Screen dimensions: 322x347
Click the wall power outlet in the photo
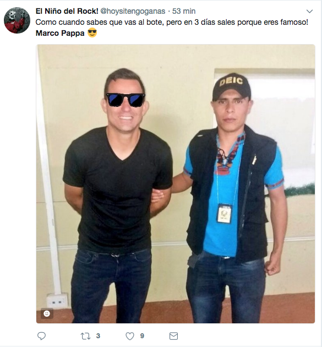point(57,301)
